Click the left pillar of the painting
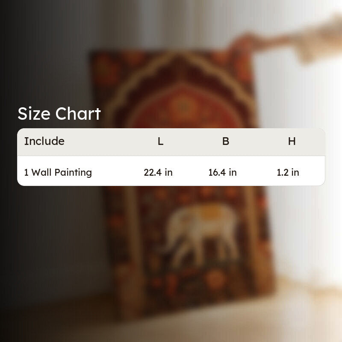This screenshot has height=342, width=342. [132, 240]
